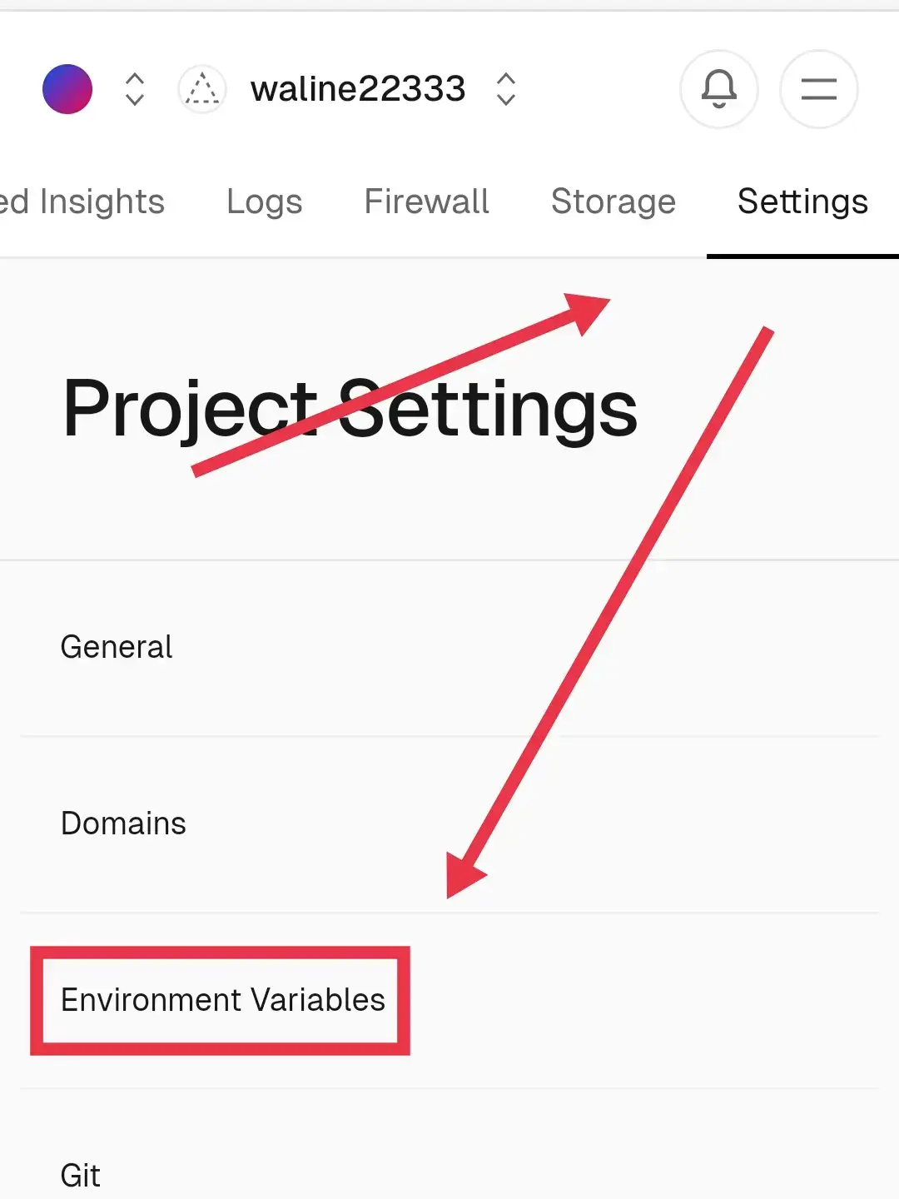899x1199 pixels.
Task: Click the Project Settings heading
Action: (x=350, y=408)
